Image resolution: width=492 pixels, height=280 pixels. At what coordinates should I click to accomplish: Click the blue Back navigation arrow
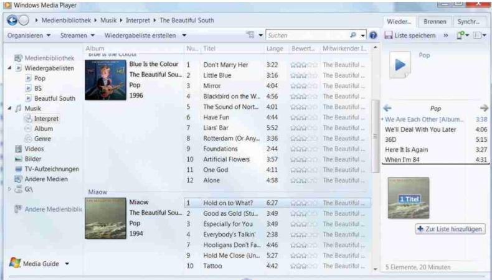click(12, 21)
